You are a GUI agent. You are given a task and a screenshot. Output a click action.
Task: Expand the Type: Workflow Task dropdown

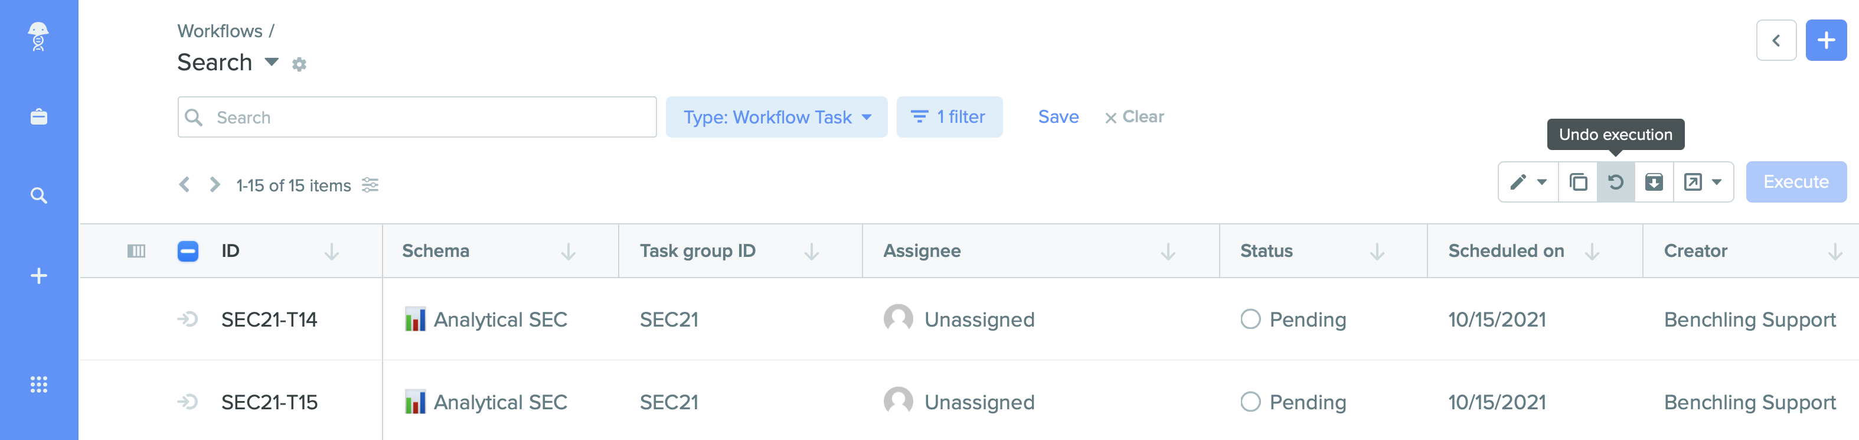coord(776,117)
